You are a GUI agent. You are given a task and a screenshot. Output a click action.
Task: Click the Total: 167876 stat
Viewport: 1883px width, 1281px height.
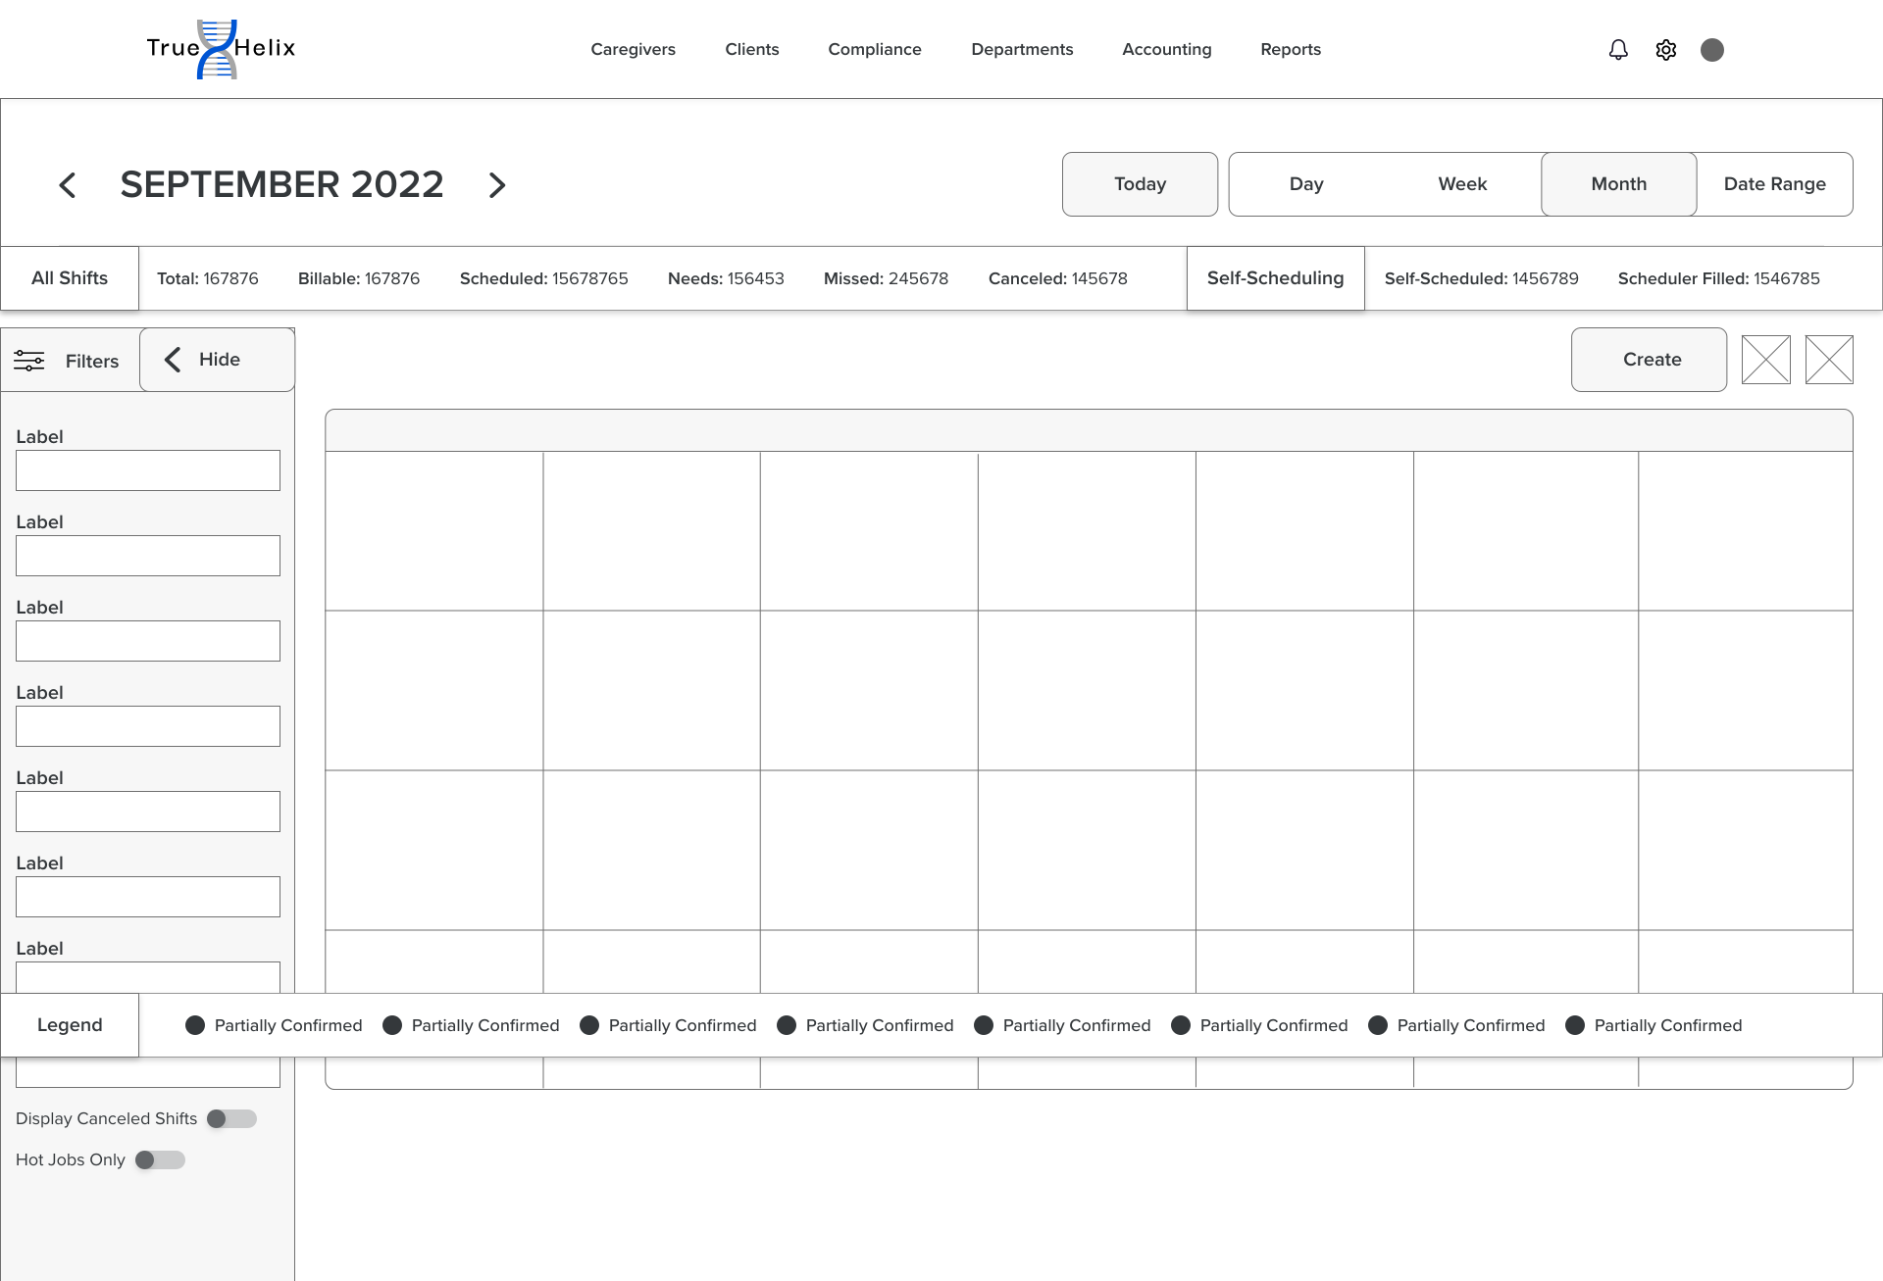click(x=208, y=278)
